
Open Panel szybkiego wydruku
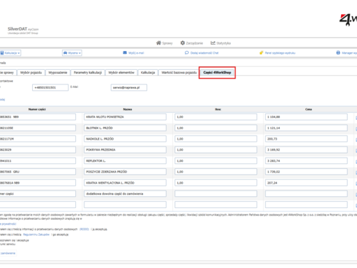tap(278, 53)
